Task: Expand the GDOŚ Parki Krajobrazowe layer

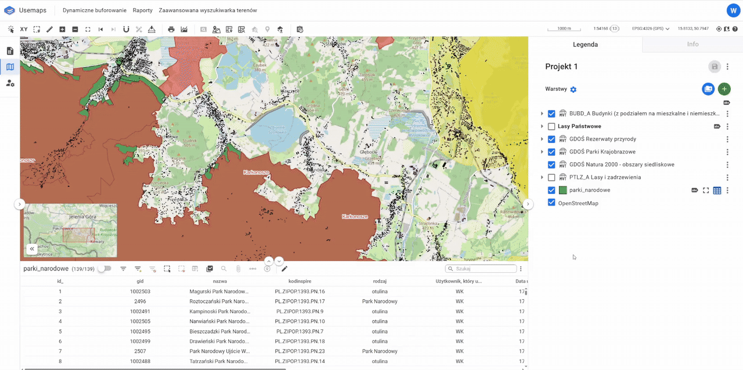Action: [542, 152]
